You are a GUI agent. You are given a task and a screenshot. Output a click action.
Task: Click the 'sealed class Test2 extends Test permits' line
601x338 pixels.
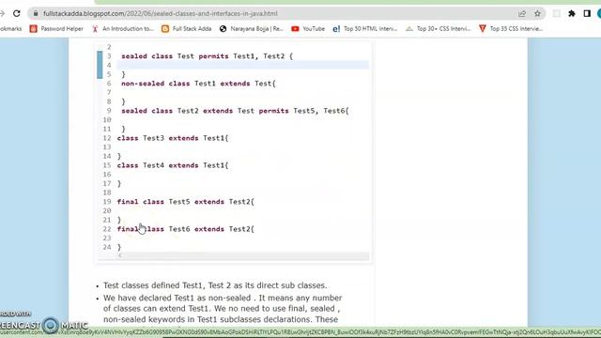click(235, 111)
